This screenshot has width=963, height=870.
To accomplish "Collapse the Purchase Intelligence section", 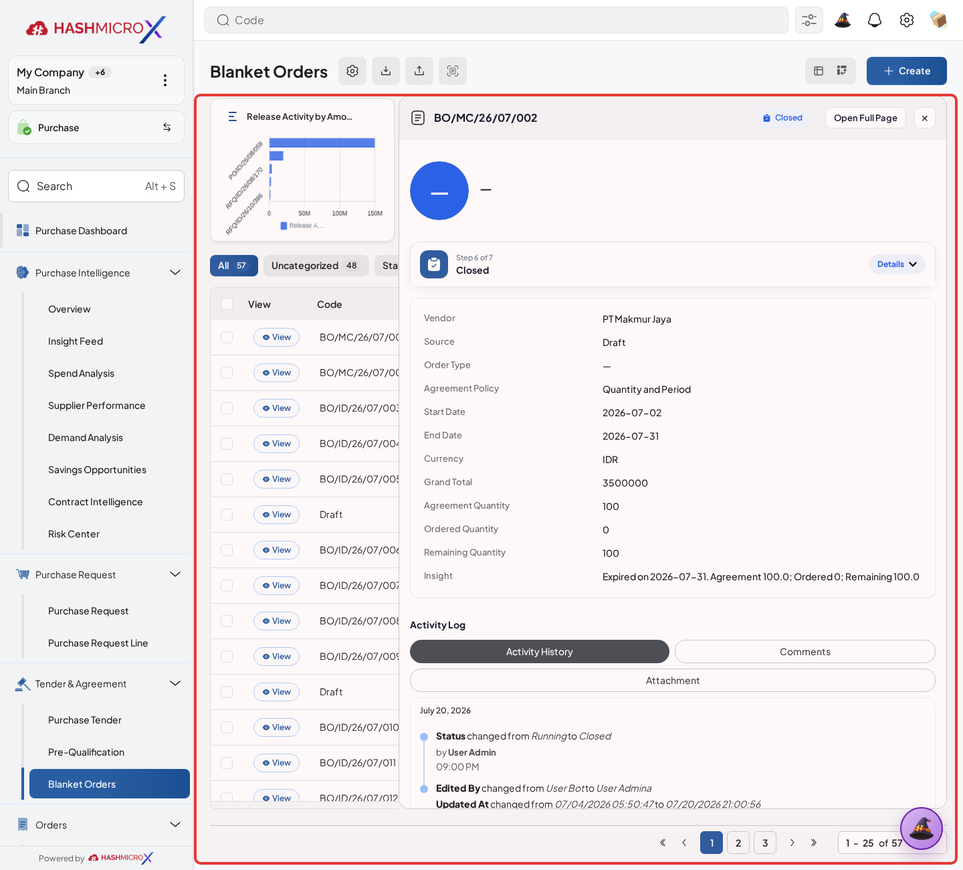I will coord(175,272).
